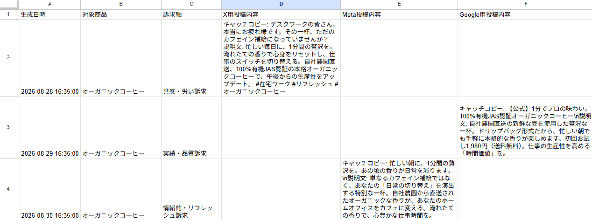Select column F header
Viewport: 592px width, 220px height.
tap(525, 4)
